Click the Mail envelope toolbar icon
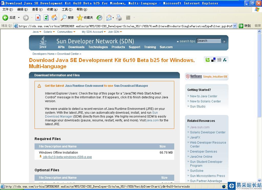Screen dimensions: 262x190 [109, 18]
